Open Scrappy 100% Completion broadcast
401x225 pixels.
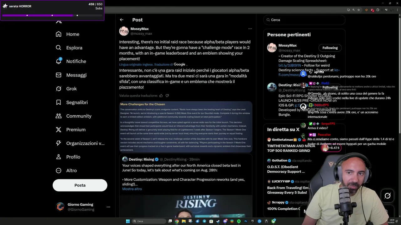(x=284, y=209)
